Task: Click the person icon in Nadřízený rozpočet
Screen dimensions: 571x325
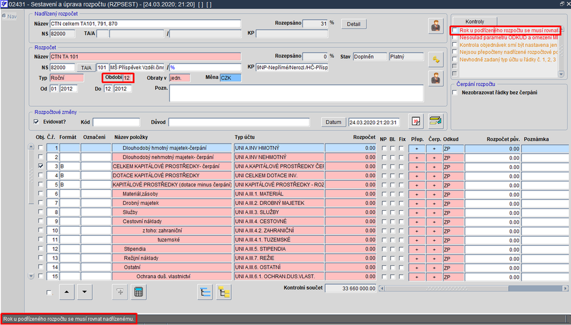Action: click(x=435, y=26)
